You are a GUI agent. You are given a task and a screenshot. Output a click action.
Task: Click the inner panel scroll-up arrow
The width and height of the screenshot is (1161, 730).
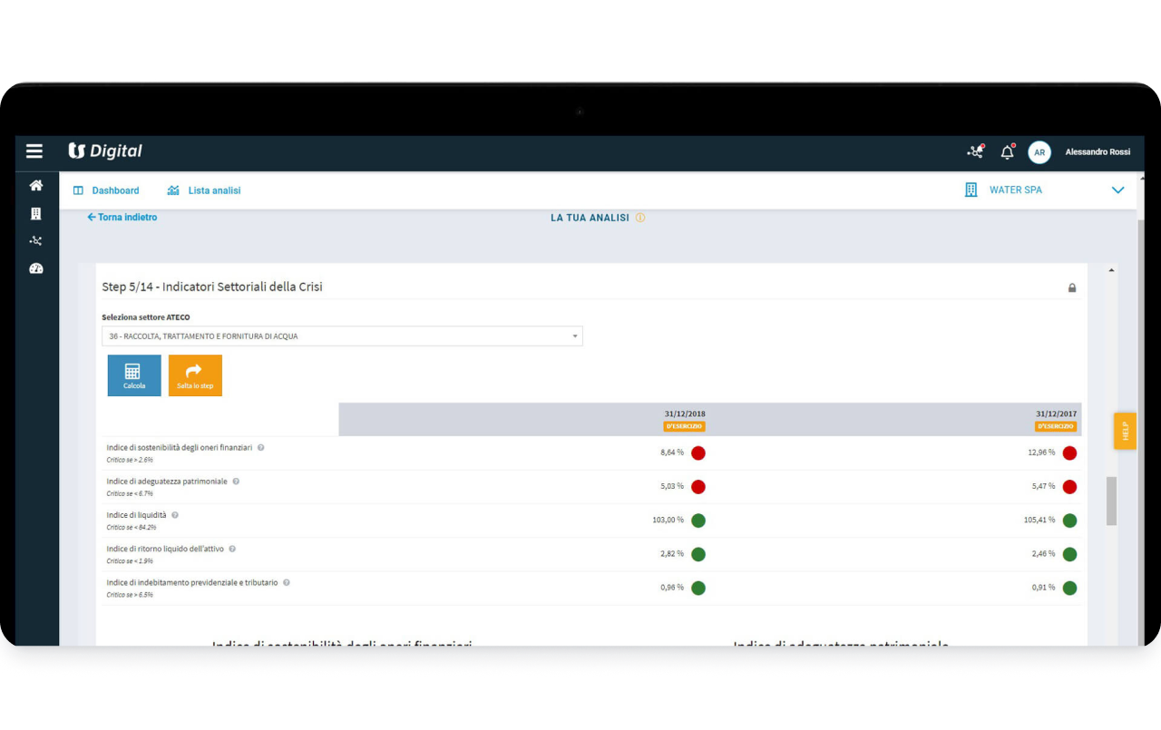(1111, 270)
